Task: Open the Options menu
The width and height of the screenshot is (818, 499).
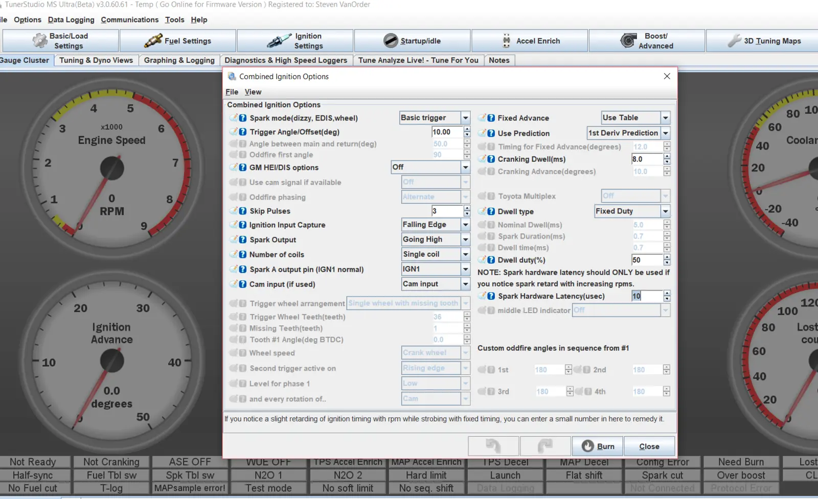Action: (28, 20)
